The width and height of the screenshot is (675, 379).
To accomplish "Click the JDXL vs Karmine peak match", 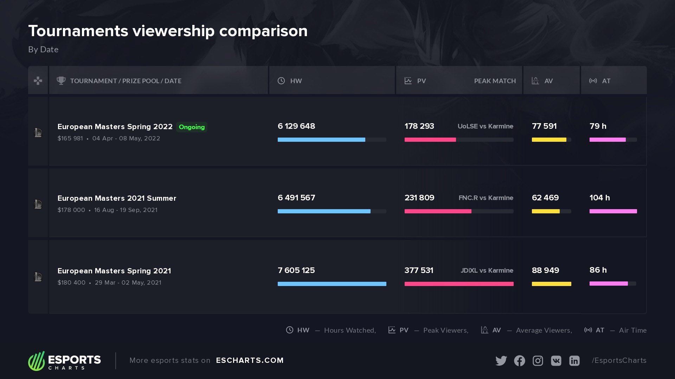I will (x=487, y=271).
